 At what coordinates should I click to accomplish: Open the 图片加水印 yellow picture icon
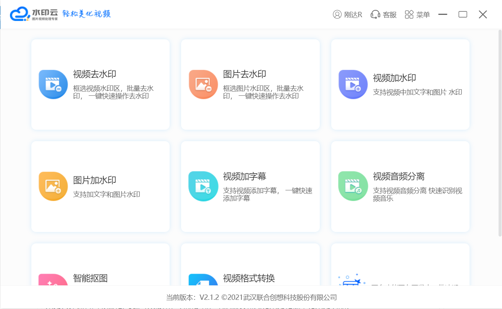[53, 187]
